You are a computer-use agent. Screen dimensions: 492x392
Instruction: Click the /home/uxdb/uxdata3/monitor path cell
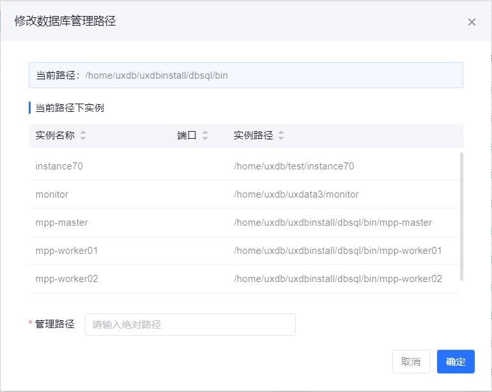pos(296,194)
